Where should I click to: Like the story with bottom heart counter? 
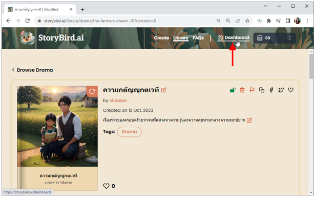[106, 186]
